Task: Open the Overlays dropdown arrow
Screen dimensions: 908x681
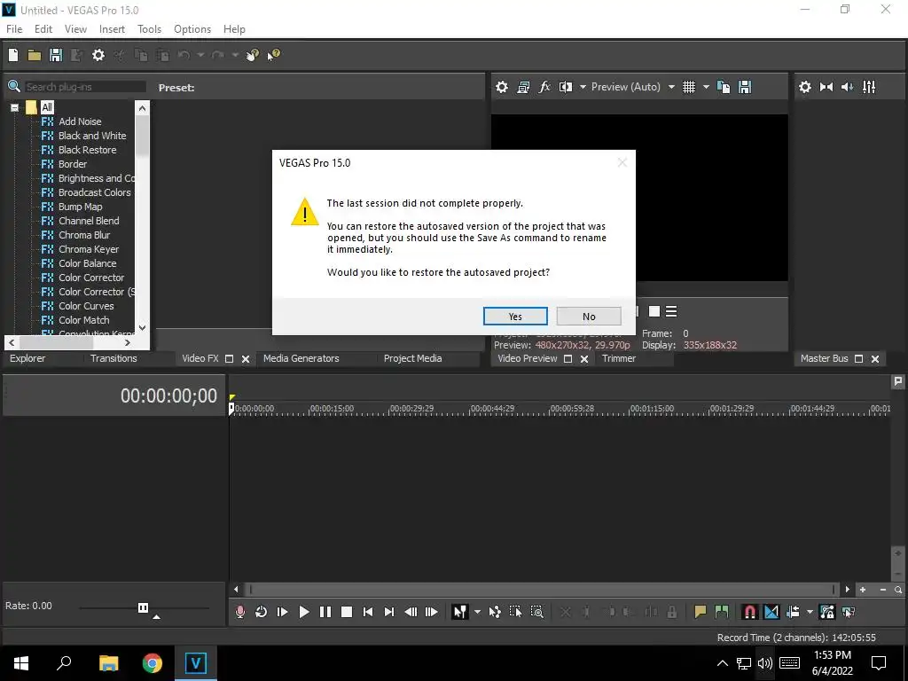Action: (706, 87)
